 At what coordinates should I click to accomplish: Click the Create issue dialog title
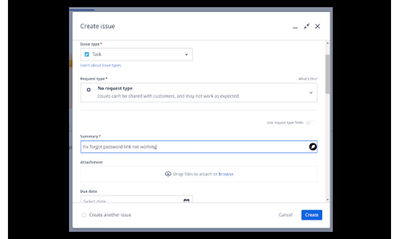98,26
